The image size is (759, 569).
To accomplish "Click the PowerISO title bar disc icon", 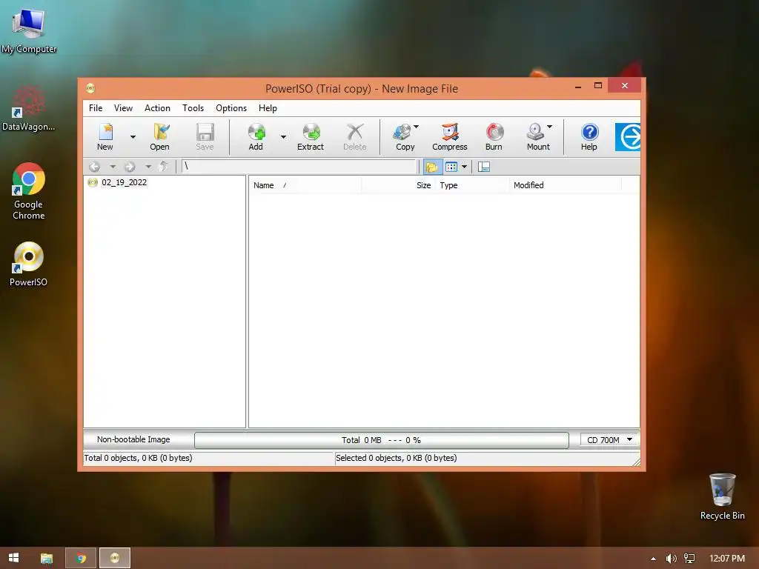I will 90,88.
